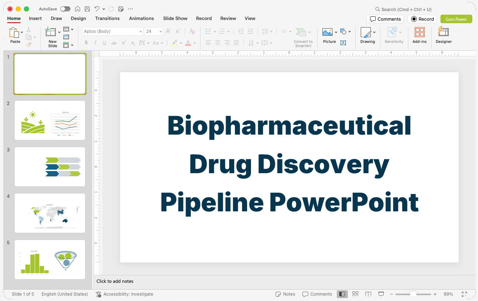Click the greyed Redo arrow icon
Image resolution: width=478 pixels, height=301 pixels.
pyautogui.click(x=111, y=9)
